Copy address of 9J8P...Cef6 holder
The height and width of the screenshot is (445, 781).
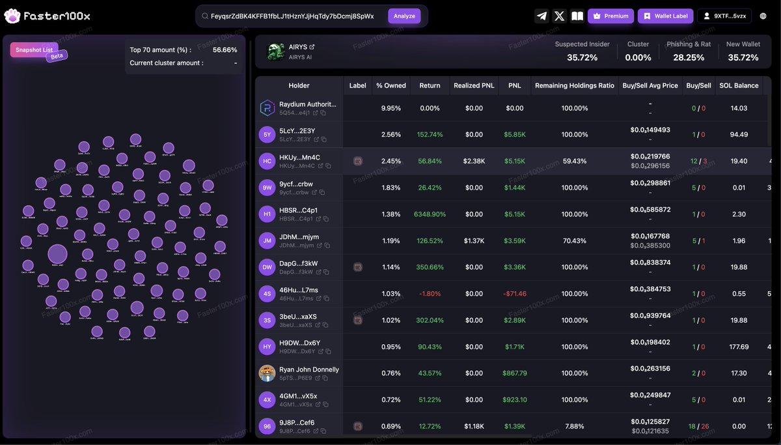point(323,431)
